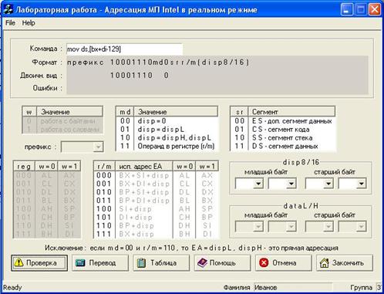Image resolution: width=384 pixels, height=294 pixels.
Task: Select sr row 10 SS сегмент стека
Action: pyautogui.click(x=283, y=138)
